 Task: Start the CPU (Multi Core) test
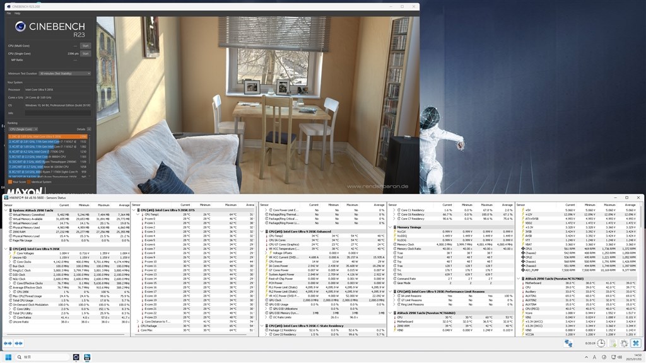click(85, 45)
